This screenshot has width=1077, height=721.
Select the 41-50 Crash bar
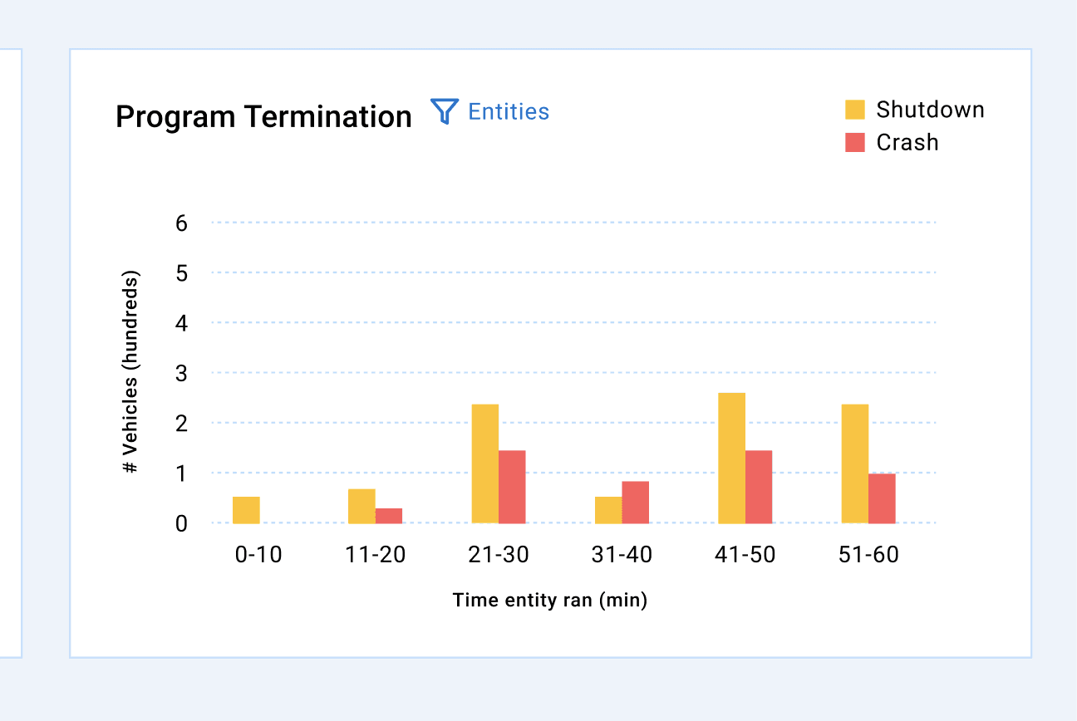[x=759, y=487]
